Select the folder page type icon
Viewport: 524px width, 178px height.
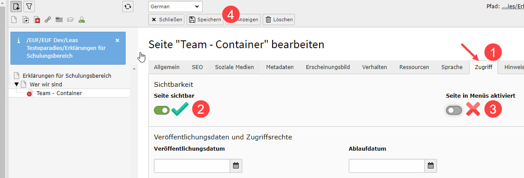point(59,20)
